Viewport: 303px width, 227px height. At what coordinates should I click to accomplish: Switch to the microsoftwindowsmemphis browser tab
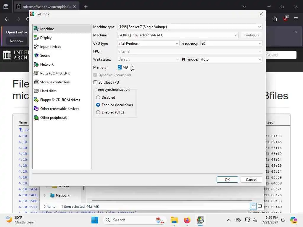pos(46,7)
